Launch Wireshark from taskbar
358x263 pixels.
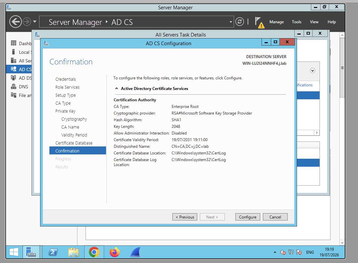click(135, 252)
